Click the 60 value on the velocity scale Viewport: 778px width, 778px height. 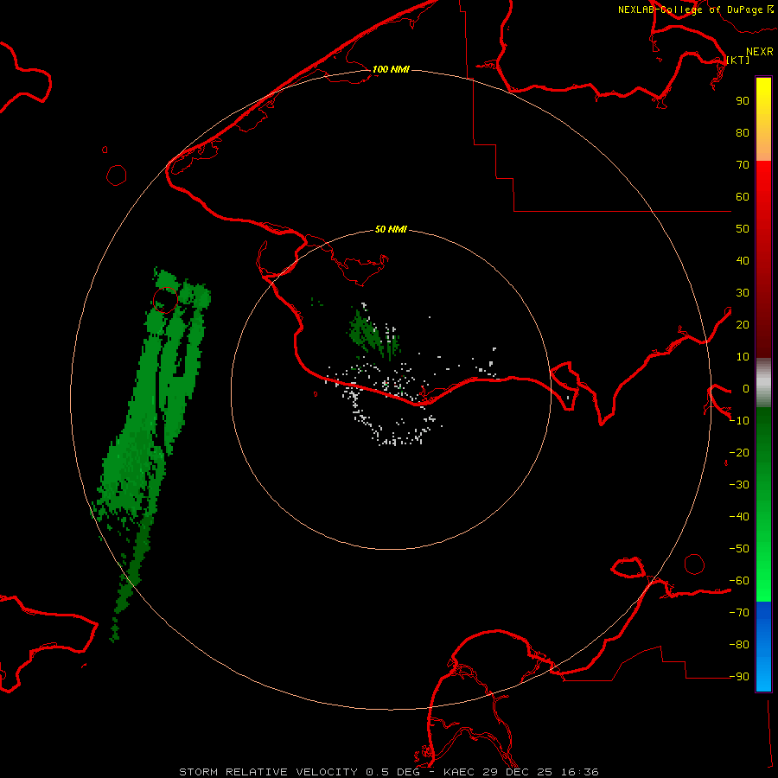[743, 197]
